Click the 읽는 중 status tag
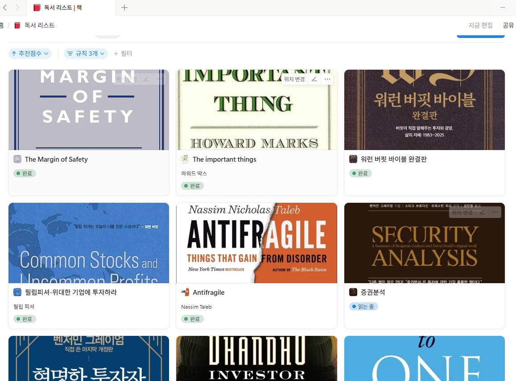The image size is (516, 381). pyautogui.click(x=363, y=306)
